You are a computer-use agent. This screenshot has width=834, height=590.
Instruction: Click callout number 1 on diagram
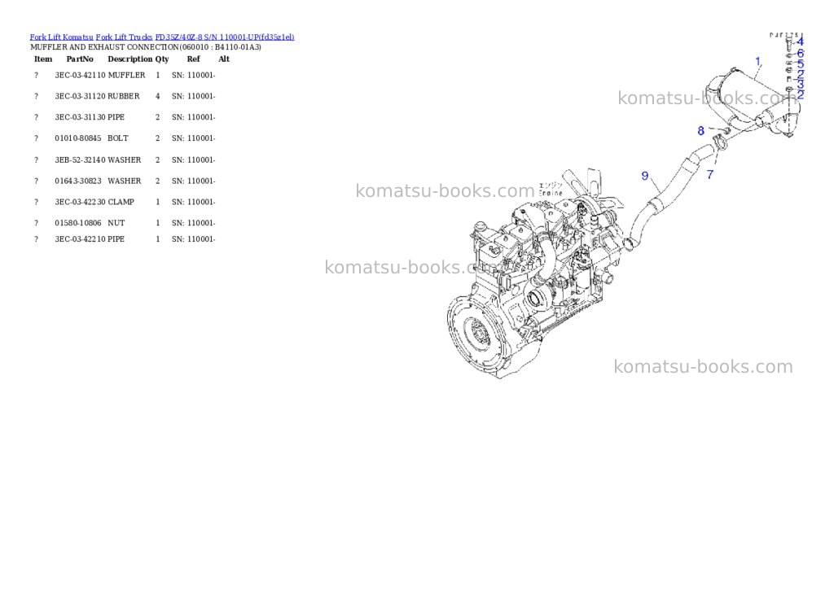[x=758, y=62]
